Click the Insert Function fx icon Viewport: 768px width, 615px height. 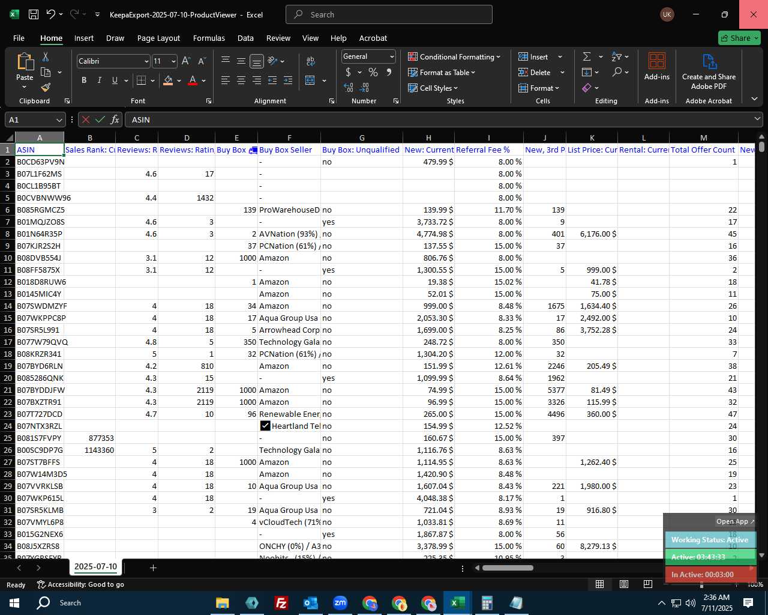(115, 120)
